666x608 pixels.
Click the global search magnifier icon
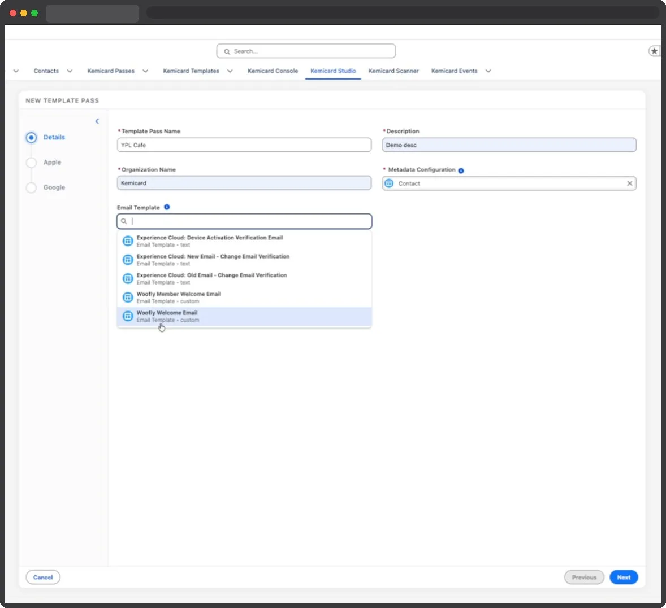(x=227, y=51)
